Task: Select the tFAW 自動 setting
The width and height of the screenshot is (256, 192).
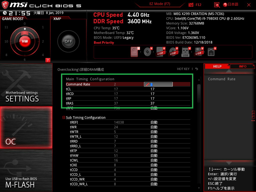Action: point(154,155)
